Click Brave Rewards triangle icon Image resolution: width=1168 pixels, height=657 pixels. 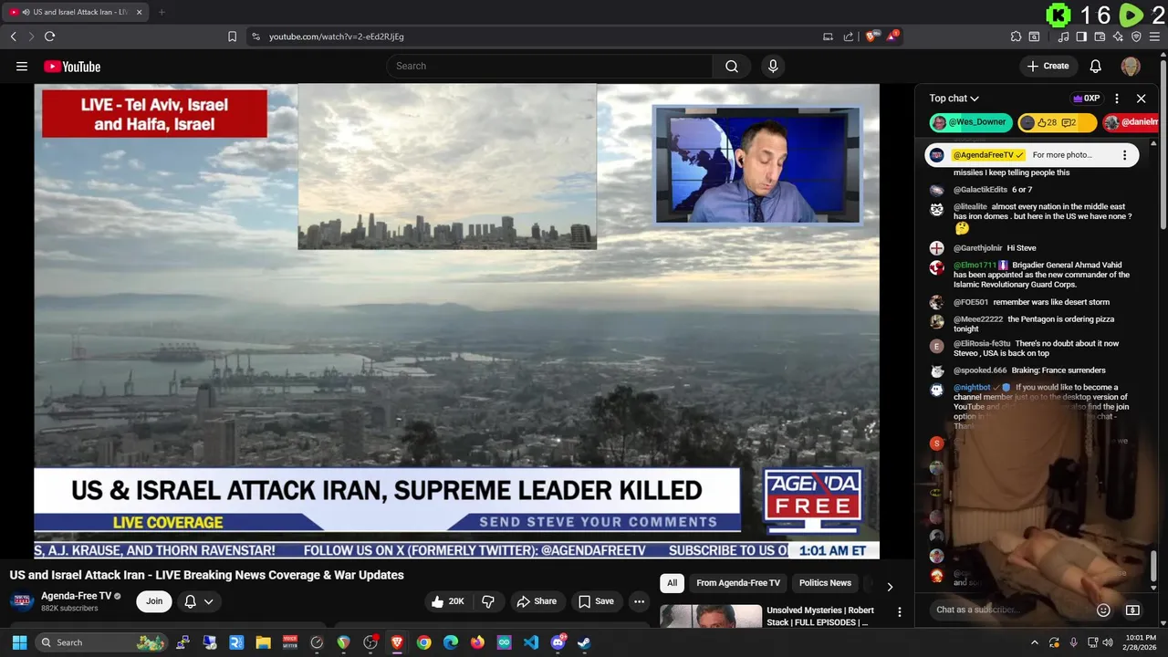point(893,36)
